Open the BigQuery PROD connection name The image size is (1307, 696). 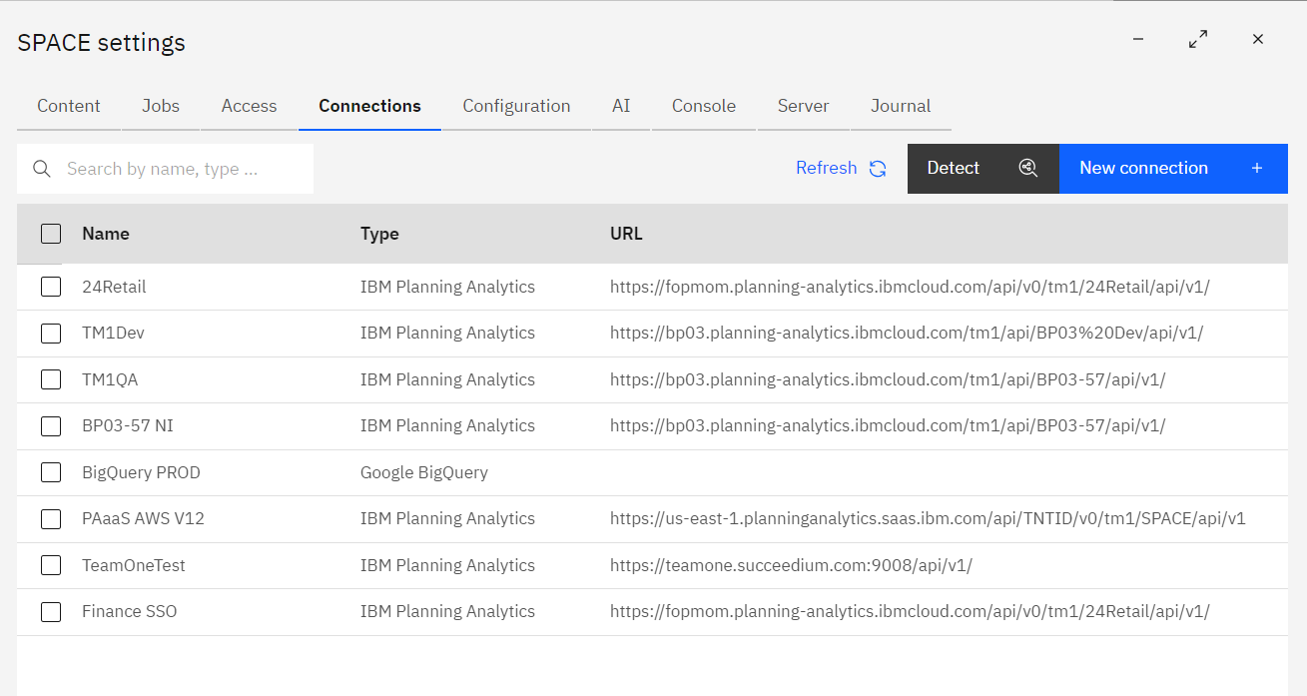click(141, 472)
